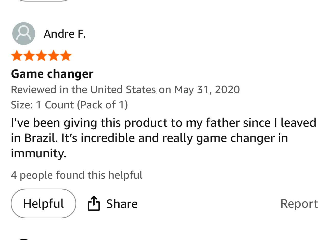Click the word 'Brazil' in review text
Image resolution: width=329 pixels, height=240 pixels.
pyautogui.click(x=40, y=138)
